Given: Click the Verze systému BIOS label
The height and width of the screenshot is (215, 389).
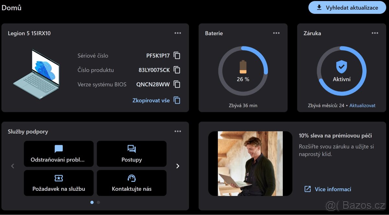Looking at the screenshot, I should point(102,84).
